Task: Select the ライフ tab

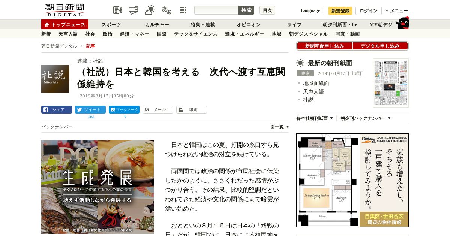Action: click(294, 25)
